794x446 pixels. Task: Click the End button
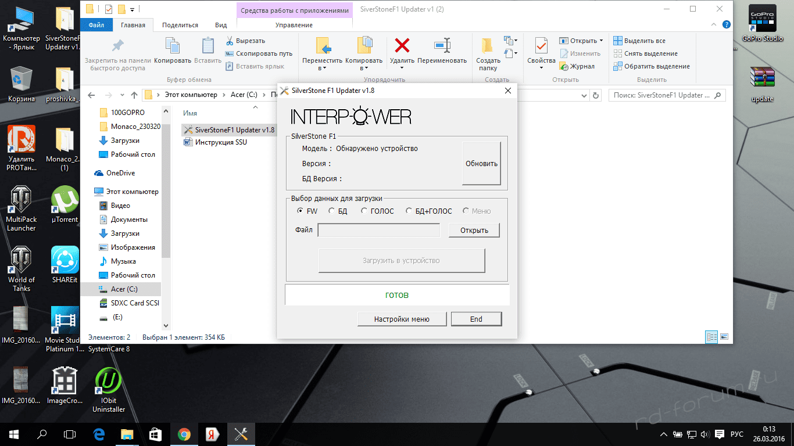pos(476,319)
